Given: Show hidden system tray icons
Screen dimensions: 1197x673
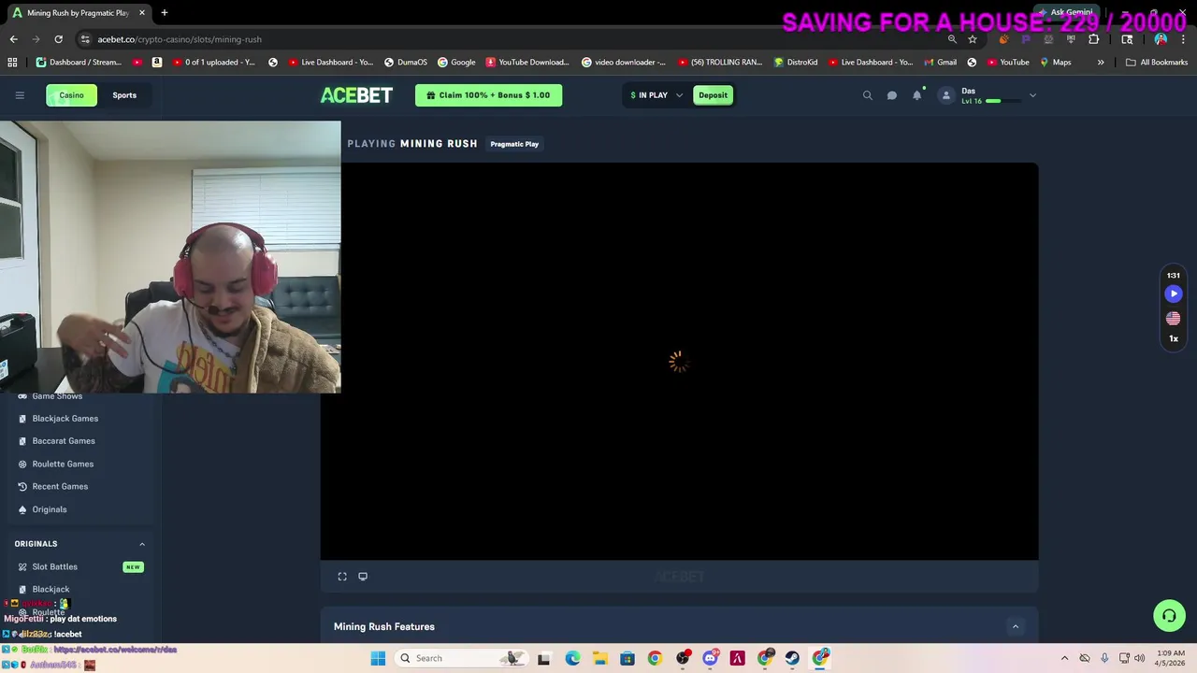Looking at the screenshot, I should (1064, 658).
